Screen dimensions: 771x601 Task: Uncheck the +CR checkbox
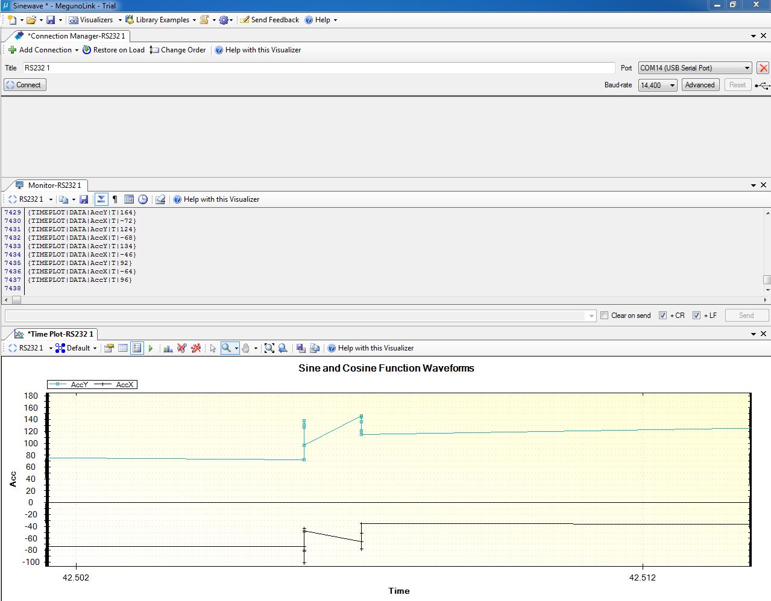pyautogui.click(x=662, y=316)
